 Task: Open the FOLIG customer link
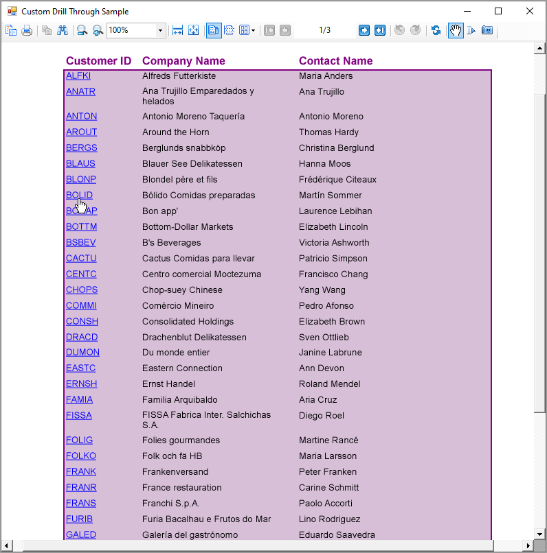(80, 440)
